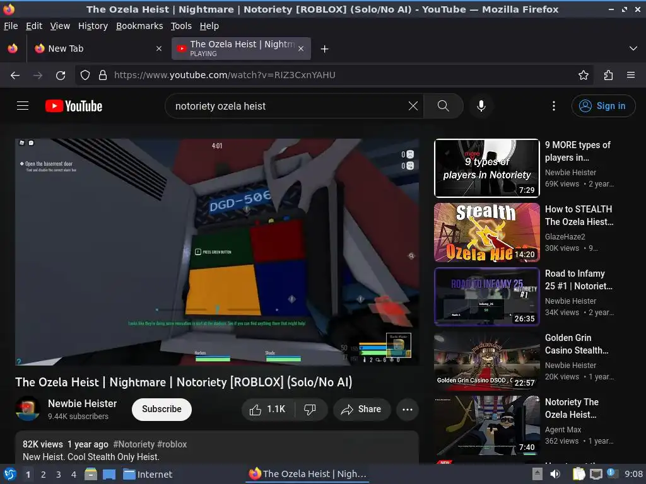Click the video title text

tap(184, 382)
